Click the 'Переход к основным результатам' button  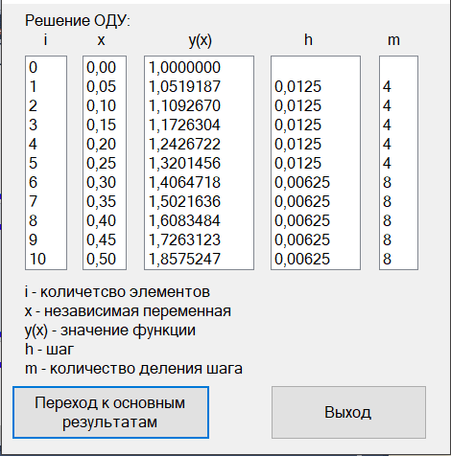pyautogui.click(x=110, y=412)
